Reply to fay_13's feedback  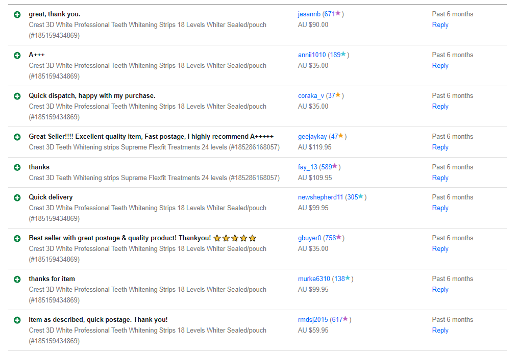(x=440, y=178)
